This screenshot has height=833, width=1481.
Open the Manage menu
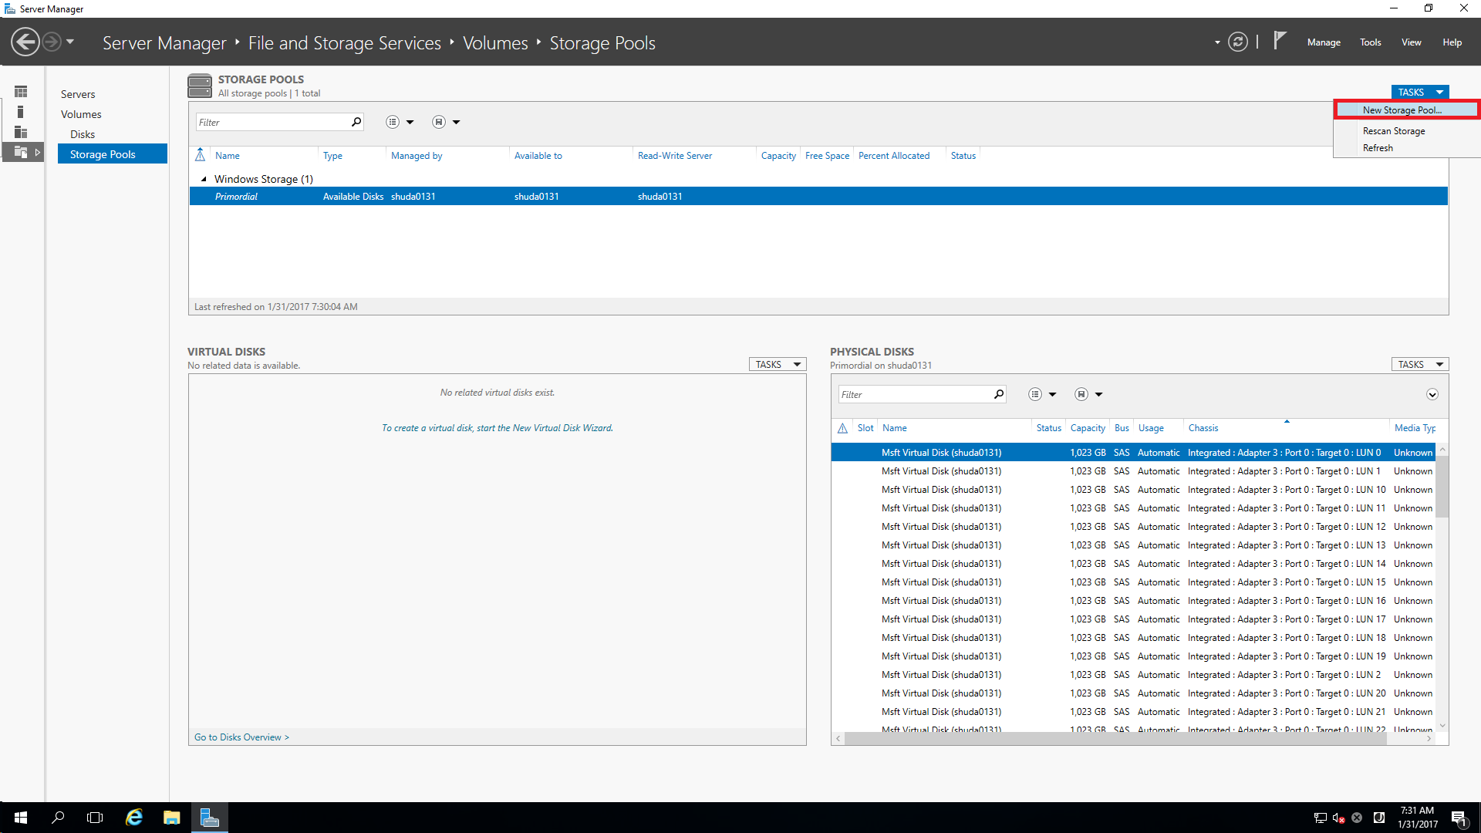pyautogui.click(x=1324, y=42)
